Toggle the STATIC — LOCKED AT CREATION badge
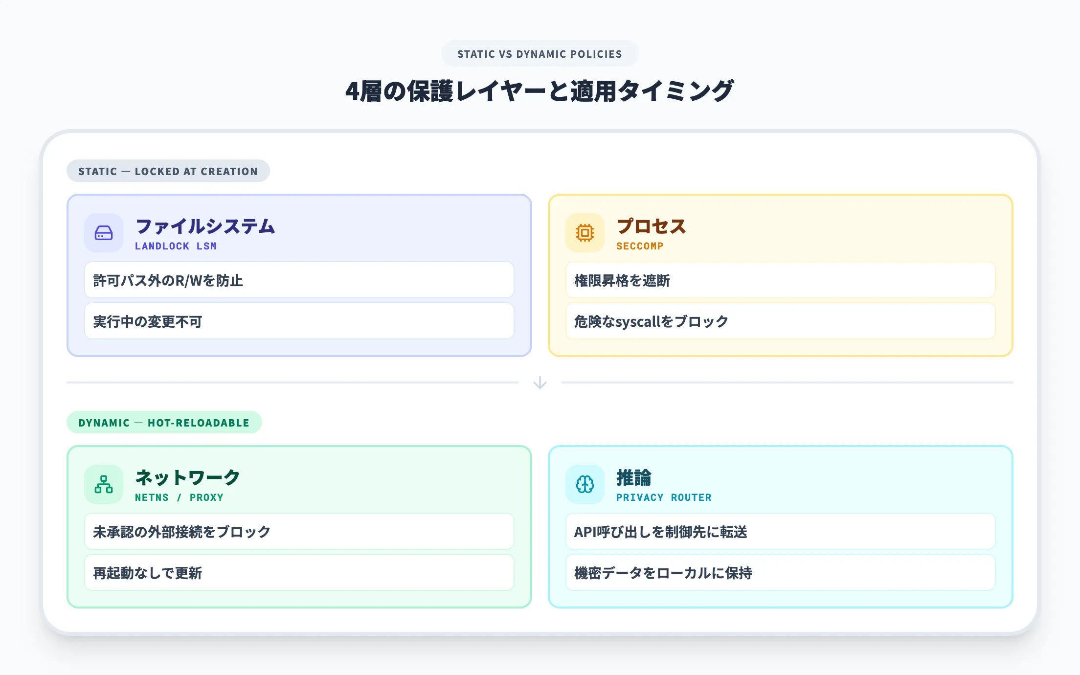This screenshot has width=1080, height=675. (x=168, y=171)
